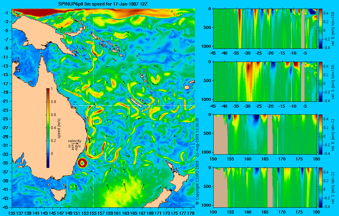339x216 pixels.
Task: Click the "-23" tick on the main map's latitude axis
Action: point(5,110)
